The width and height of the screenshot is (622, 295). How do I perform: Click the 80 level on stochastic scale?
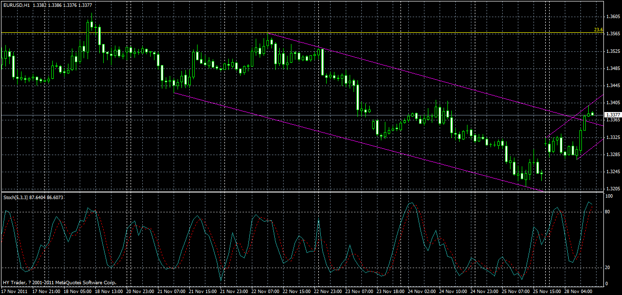point(608,212)
